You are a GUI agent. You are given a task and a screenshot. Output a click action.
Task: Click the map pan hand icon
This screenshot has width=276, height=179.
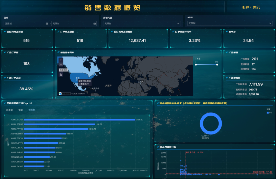click(61, 75)
